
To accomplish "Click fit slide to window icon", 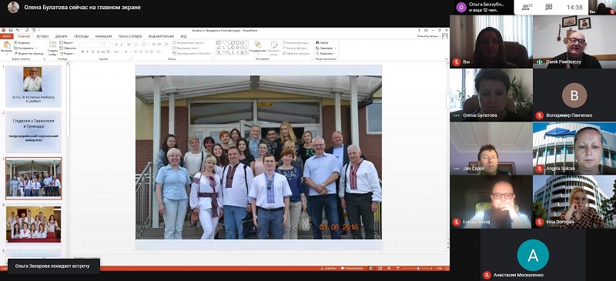I will click(x=447, y=269).
